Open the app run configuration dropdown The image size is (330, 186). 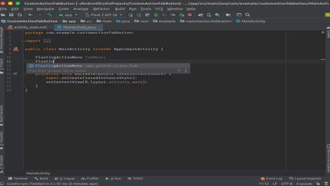(68, 15)
